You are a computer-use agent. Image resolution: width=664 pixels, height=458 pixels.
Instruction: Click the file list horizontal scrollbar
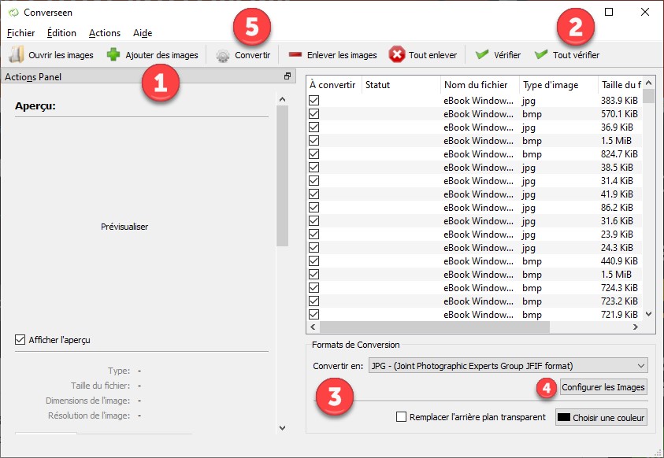473,327
